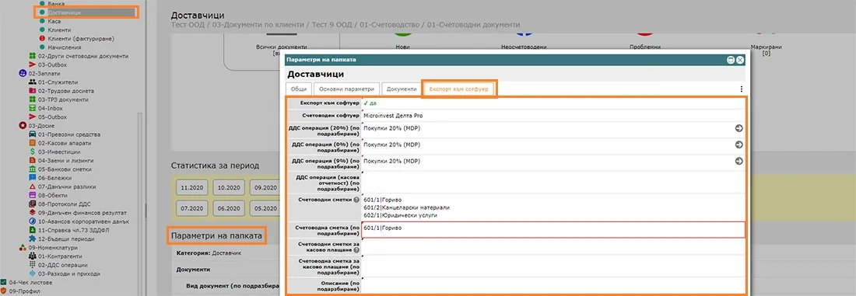Image resolution: width=856 pixels, height=296 pixels.
Task: Open the 04-Inbox item
Action: (51, 109)
